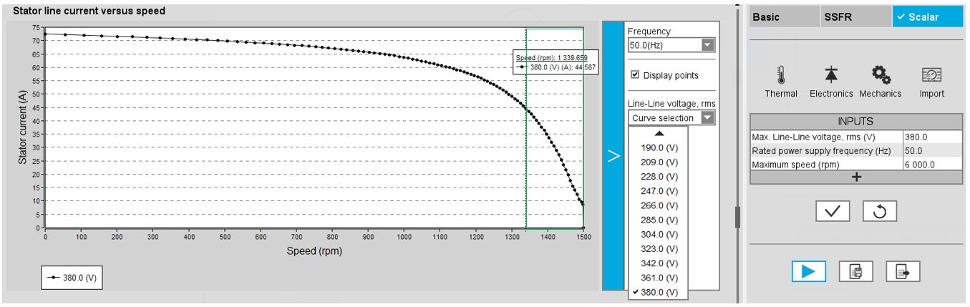The height and width of the screenshot is (307, 970).
Task: Click the 380.0 (V) legend entry
Action: (x=72, y=278)
